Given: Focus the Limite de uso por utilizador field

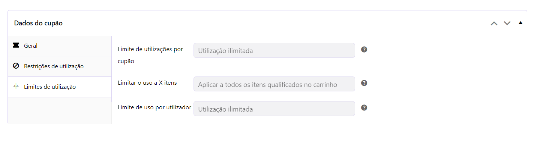Looking at the screenshot, I should tap(274, 109).
